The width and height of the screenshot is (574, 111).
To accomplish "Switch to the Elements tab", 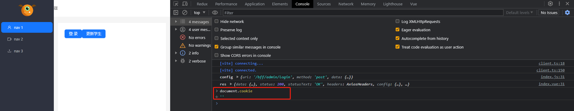I will (280, 4).
